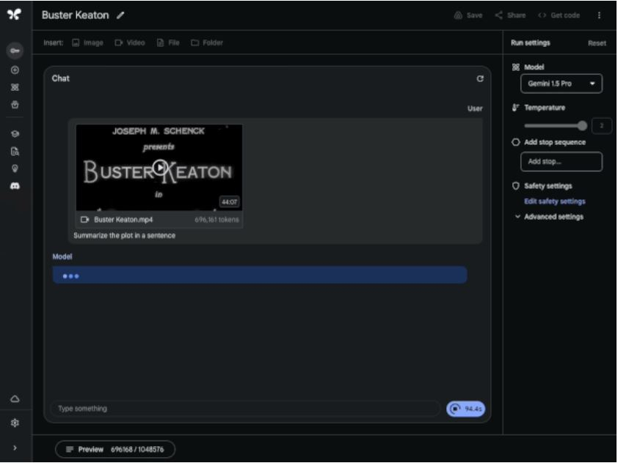
Task: Click the temperature value box
Action: pyautogui.click(x=601, y=126)
